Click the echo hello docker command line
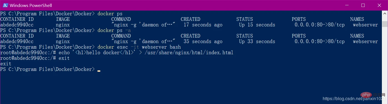This screenshot has height=104, width=388. coord(117,53)
